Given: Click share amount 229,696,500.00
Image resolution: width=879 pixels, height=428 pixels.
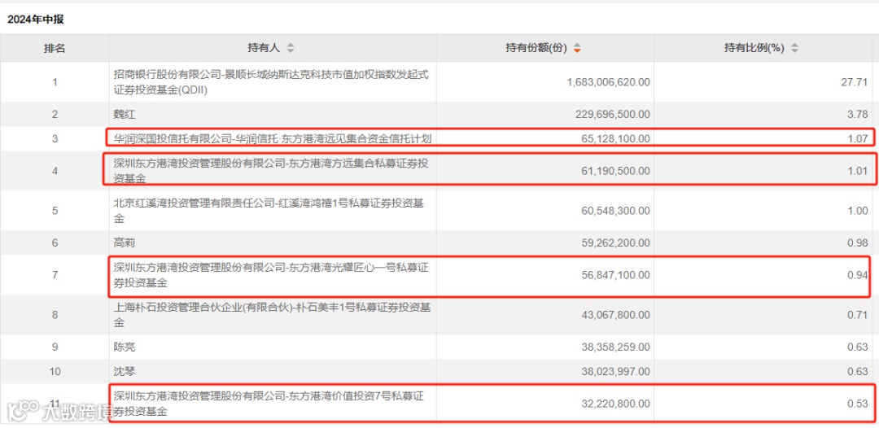Looking at the screenshot, I should coord(612,114).
